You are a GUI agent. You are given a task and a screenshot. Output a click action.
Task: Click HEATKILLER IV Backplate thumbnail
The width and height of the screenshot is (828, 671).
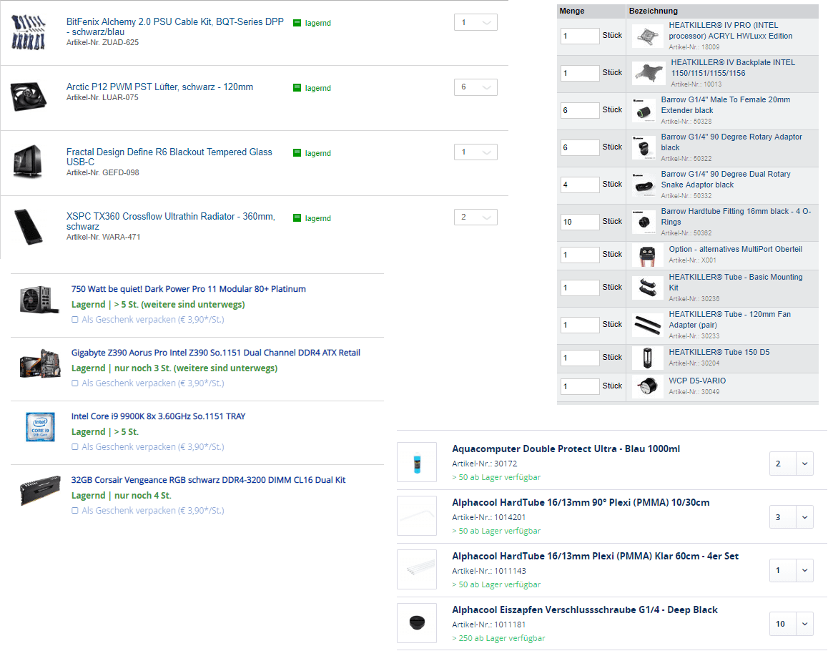click(x=649, y=73)
